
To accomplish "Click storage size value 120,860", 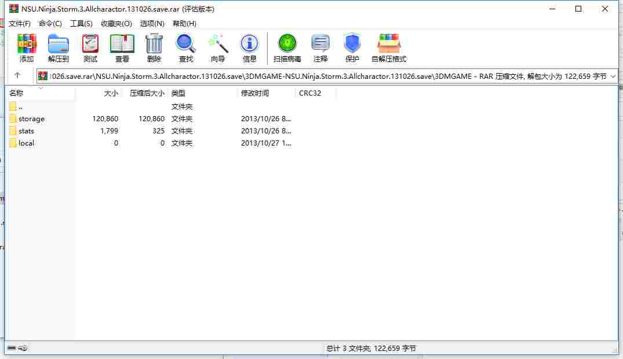I will [105, 118].
